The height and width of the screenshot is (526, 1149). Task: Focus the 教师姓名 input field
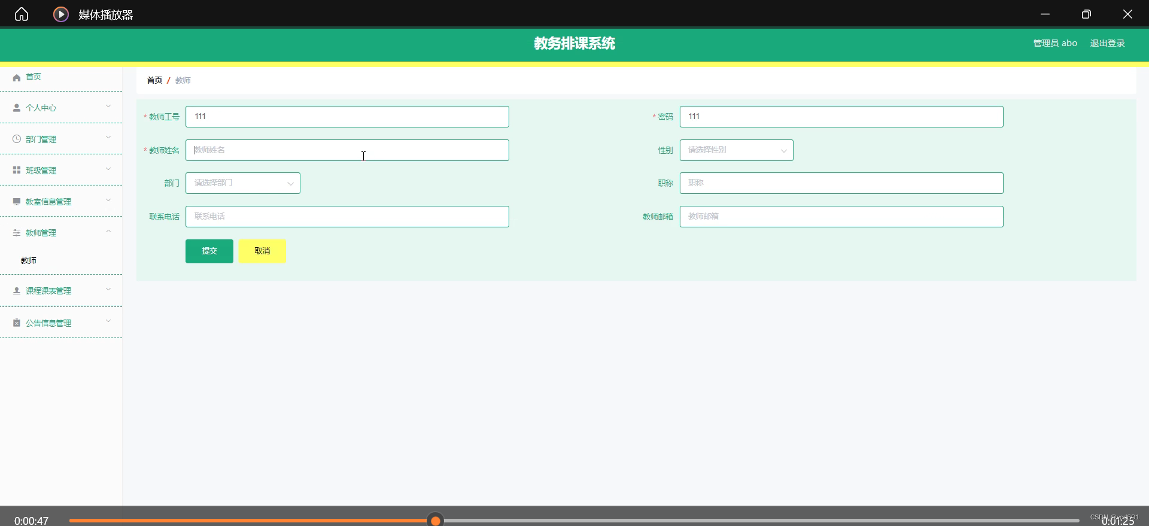(x=347, y=150)
